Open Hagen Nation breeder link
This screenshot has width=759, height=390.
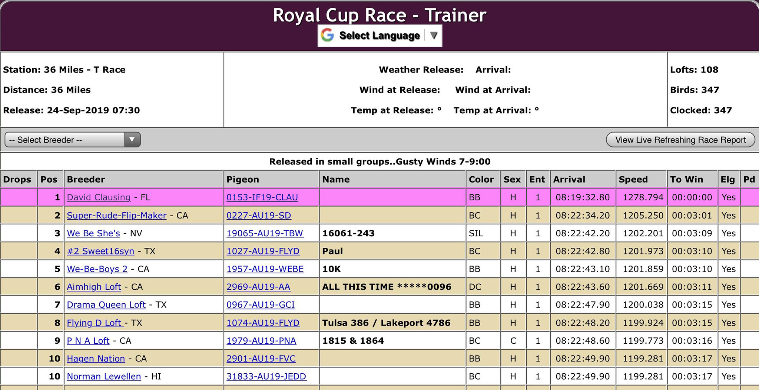pos(96,359)
